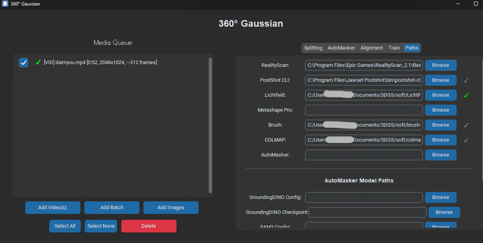Click the Select None button
Screen dimensions: 483x243
[101, 226]
